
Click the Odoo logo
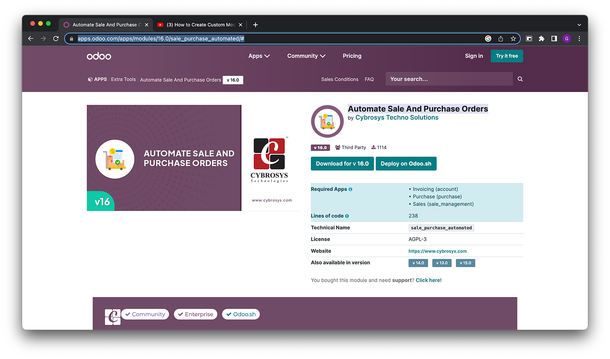[x=99, y=56]
